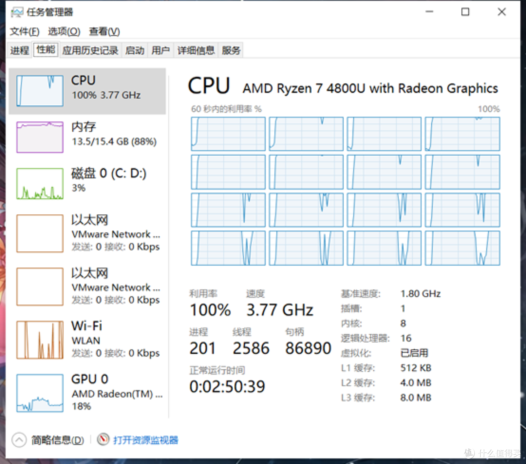Switch to the 应用历史记录 tab

(90, 50)
